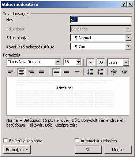Enable Automatikus frissítés checkbox
The height and width of the screenshot is (157, 135).
click(x=77, y=141)
